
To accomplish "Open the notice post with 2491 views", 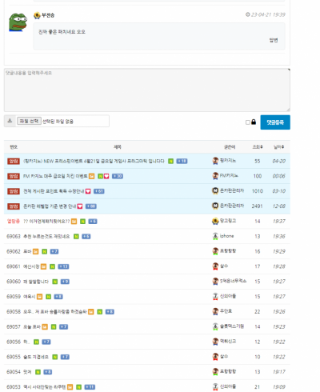I will (x=50, y=206).
